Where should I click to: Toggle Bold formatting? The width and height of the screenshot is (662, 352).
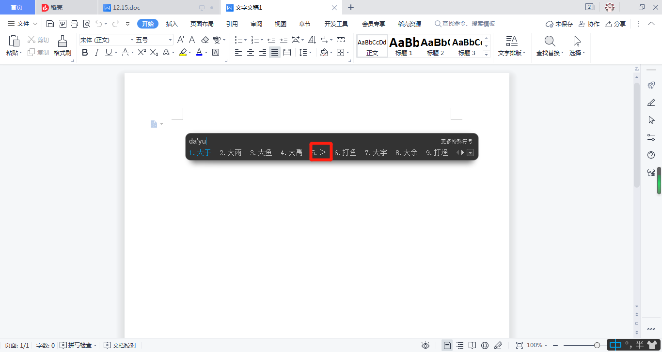coord(85,52)
